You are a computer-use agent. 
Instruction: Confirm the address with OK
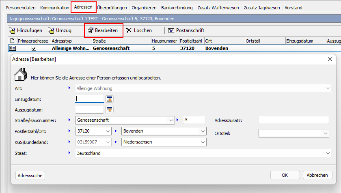pos(285,175)
